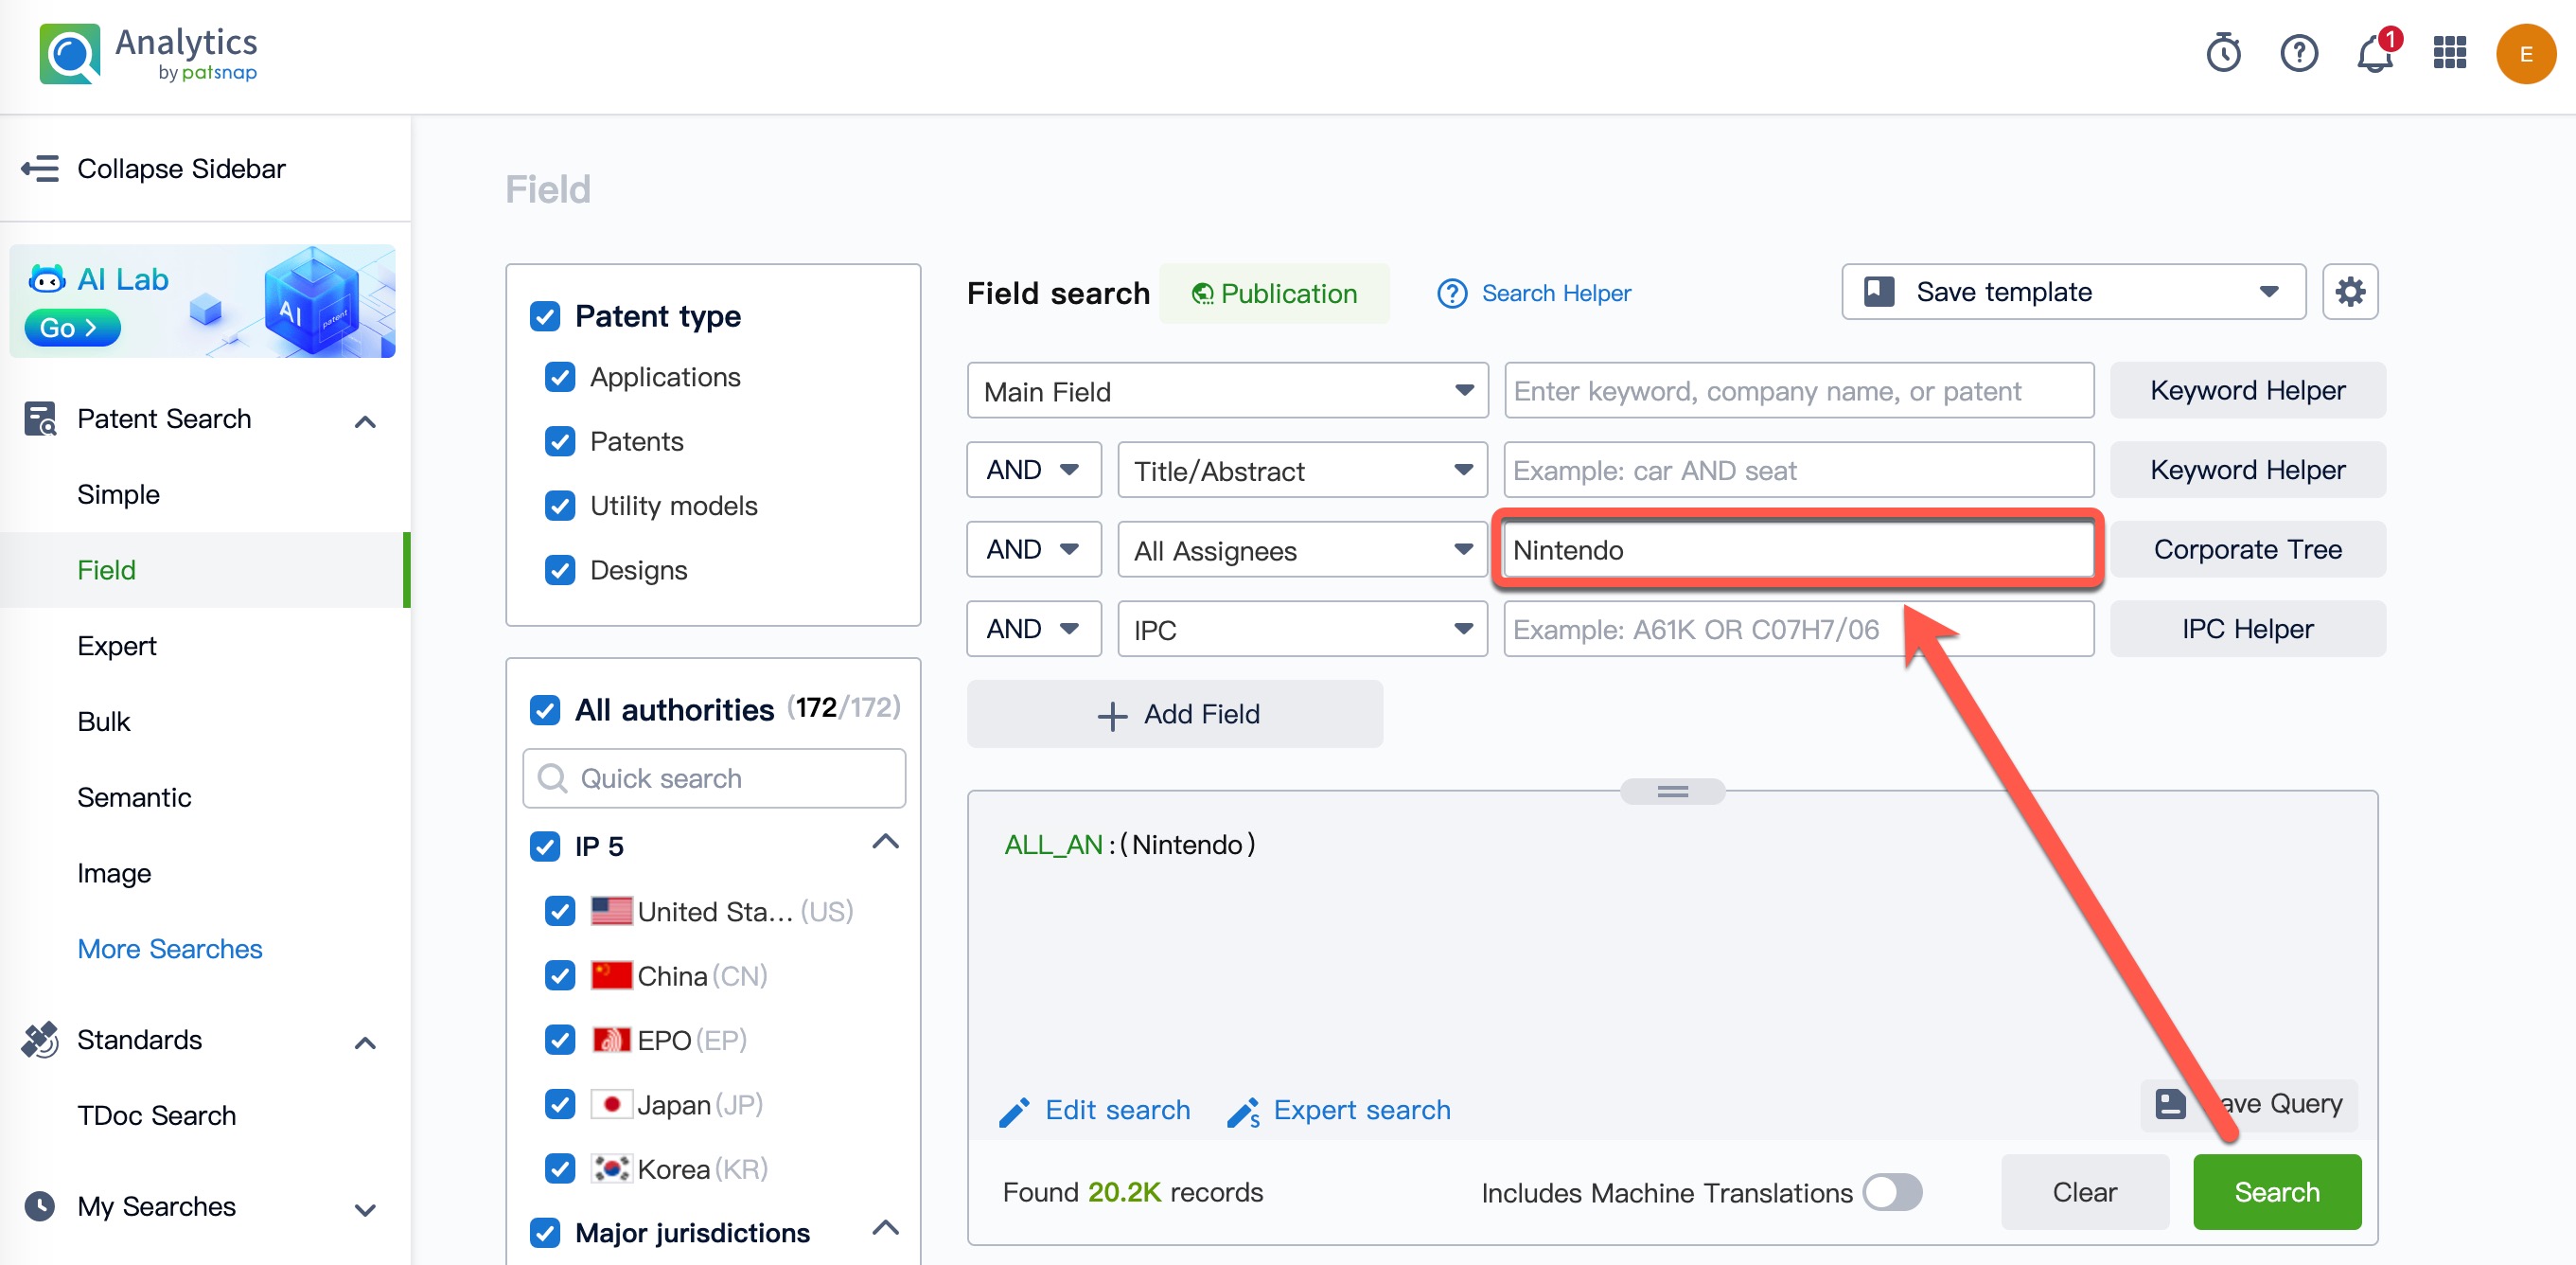Uncheck the Utility models checkbox
Screen dimensions: 2576x1265
tap(560, 506)
